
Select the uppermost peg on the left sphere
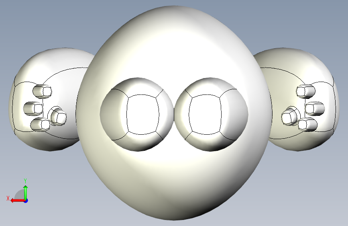(42, 91)
